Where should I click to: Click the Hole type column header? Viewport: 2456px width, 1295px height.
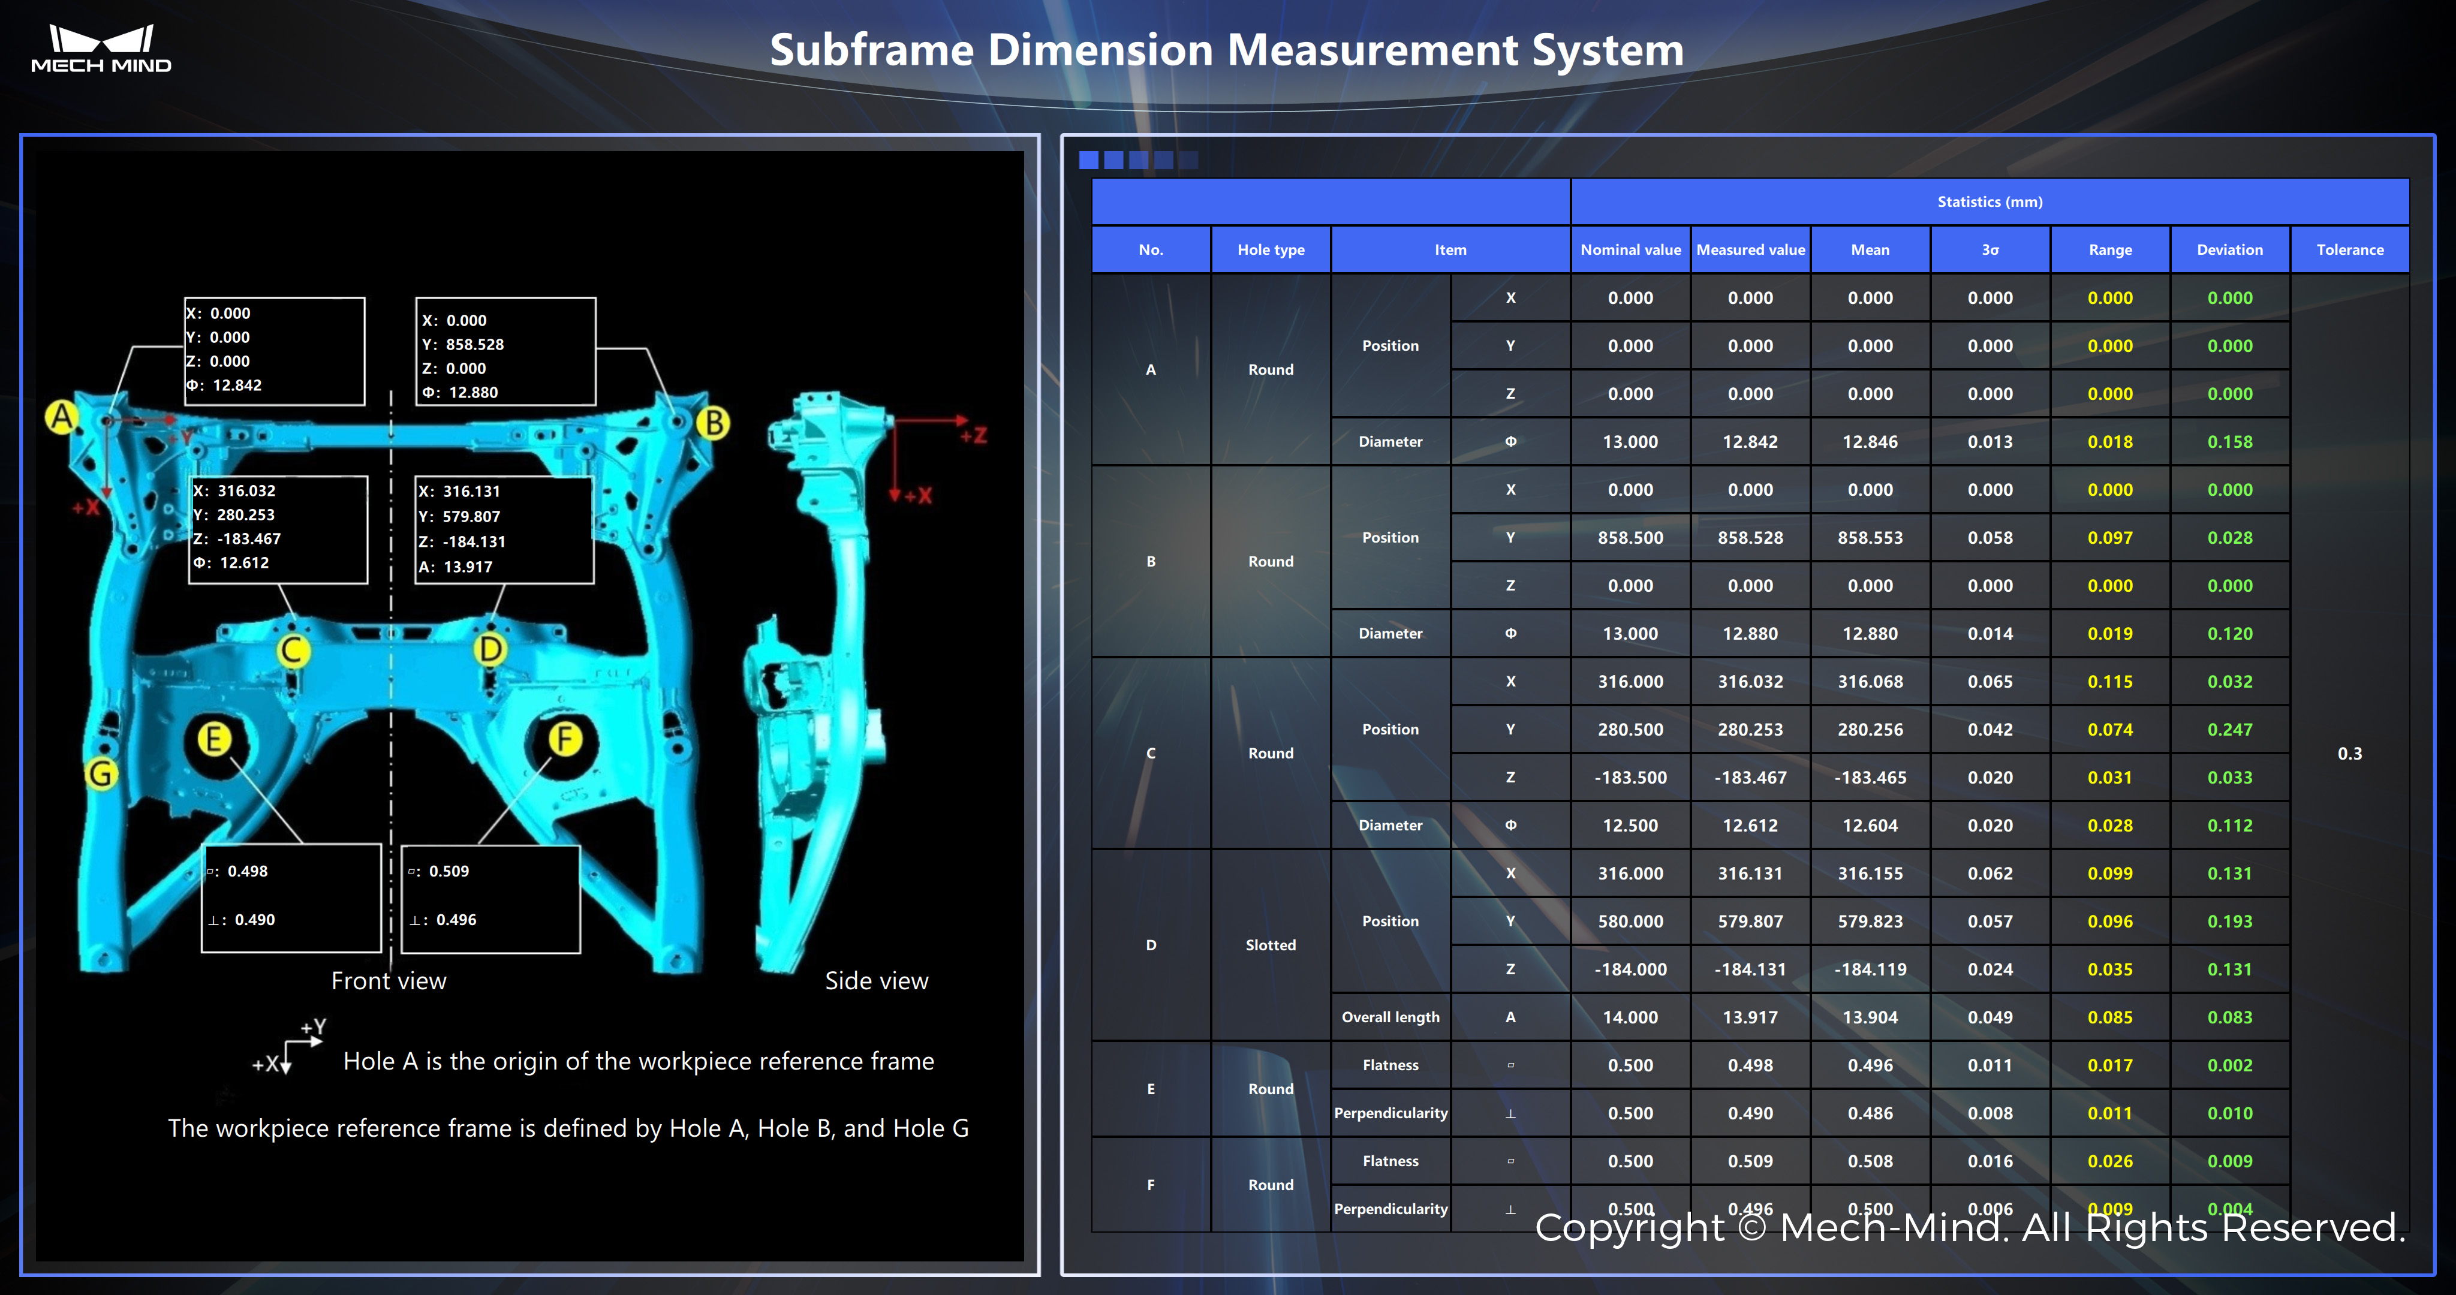[1270, 250]
